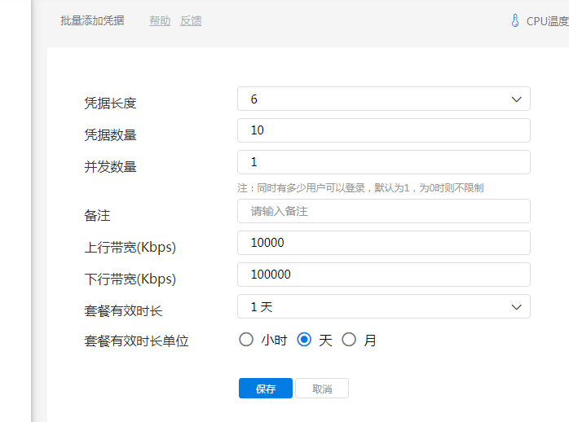Click the CPU temperature thermometer icon
The image size is (569, 422).
[x=514, y=21]
